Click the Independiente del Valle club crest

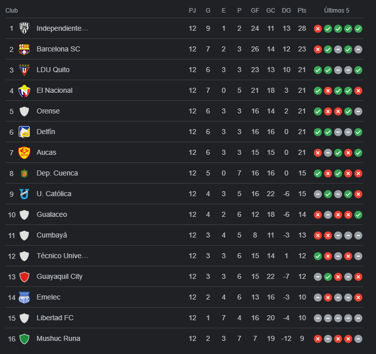coord(24,28)
